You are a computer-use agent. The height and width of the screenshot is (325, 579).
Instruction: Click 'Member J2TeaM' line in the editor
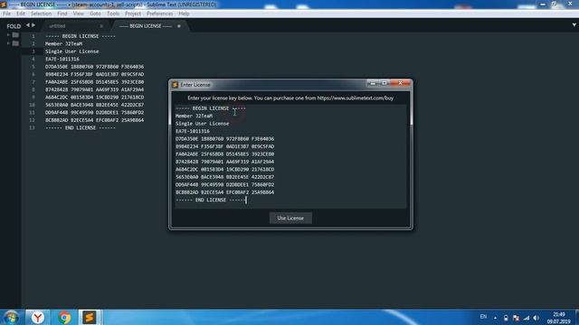click(64, 43)
